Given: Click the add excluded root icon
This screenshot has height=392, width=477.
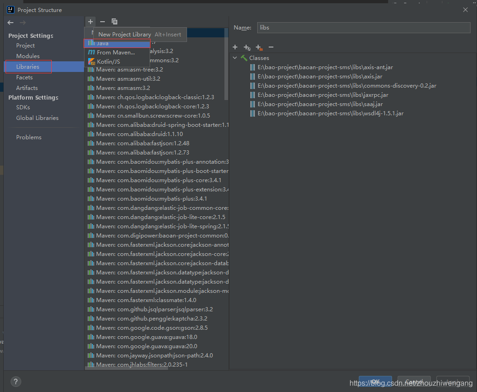Looking at the screenshot, I should tap(259, 48).
